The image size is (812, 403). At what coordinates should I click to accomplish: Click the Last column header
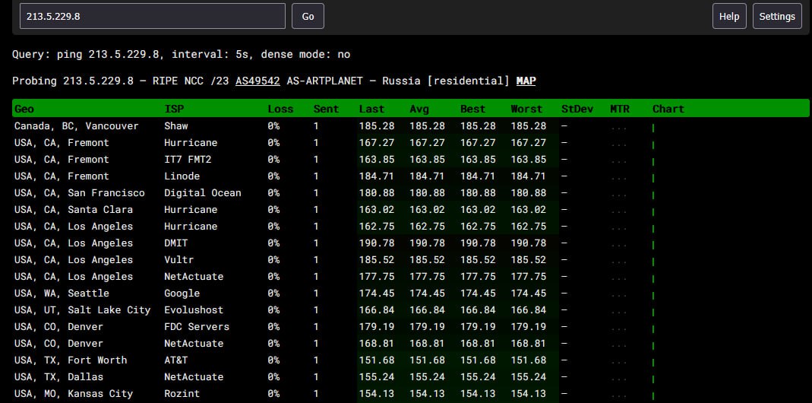(x=372, y=109)
